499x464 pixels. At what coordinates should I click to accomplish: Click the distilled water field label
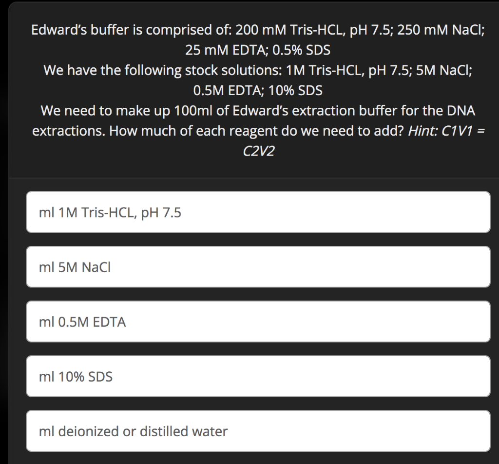click(x=133, y=431)
